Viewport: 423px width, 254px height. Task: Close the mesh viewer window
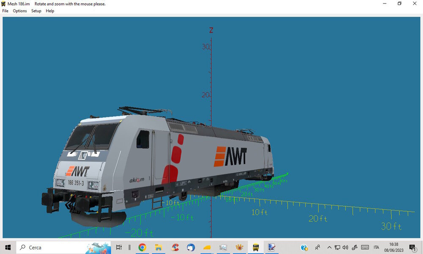pyautogui.click(x=415, y=3)
